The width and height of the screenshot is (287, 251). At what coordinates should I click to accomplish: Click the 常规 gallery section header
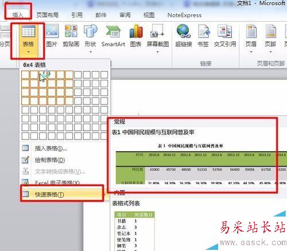(x=119, y=122)
